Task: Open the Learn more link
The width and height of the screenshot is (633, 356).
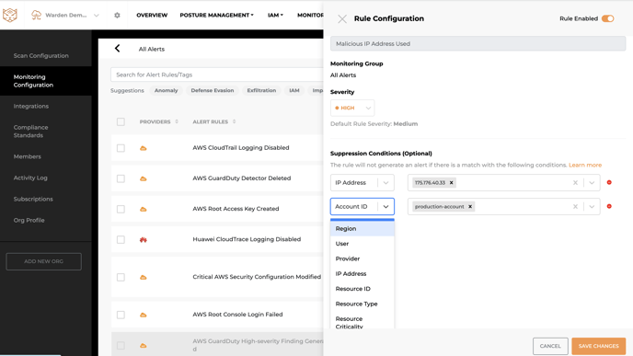Action: tap(585, 165)
